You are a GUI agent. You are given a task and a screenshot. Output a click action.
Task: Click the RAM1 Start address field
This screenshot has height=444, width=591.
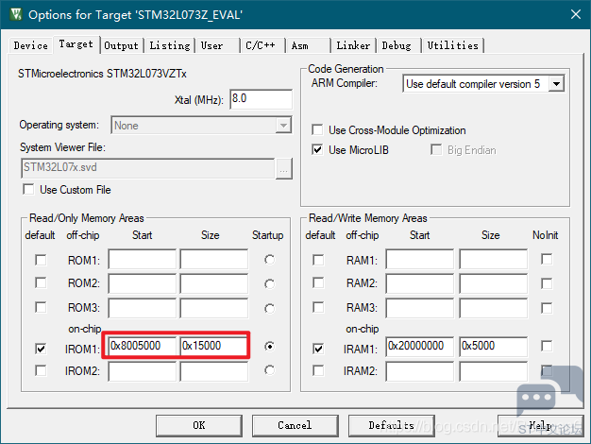tap(420, 259)
